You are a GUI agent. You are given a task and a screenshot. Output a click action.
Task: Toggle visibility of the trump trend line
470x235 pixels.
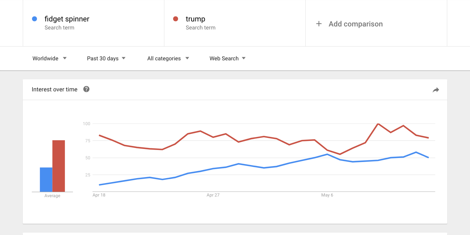click(176, 19)
